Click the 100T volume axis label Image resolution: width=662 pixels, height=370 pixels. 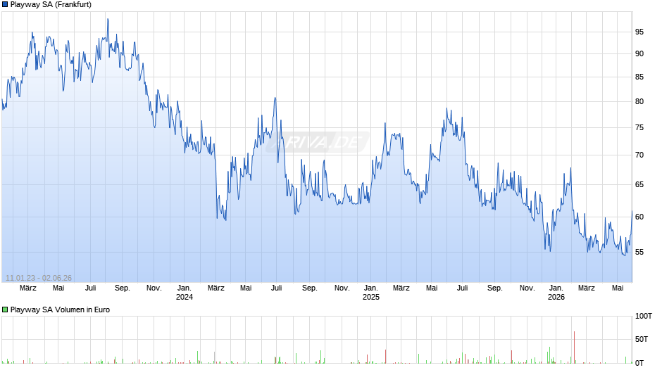(x=644, y=317)
